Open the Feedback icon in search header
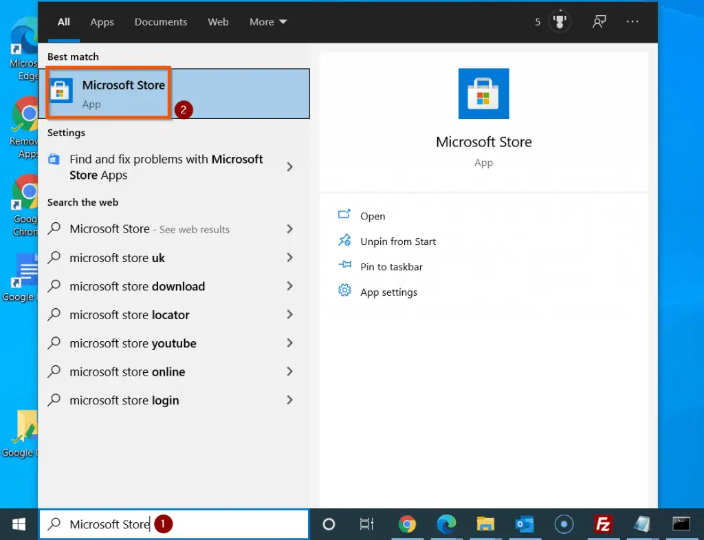 (599, 21)
